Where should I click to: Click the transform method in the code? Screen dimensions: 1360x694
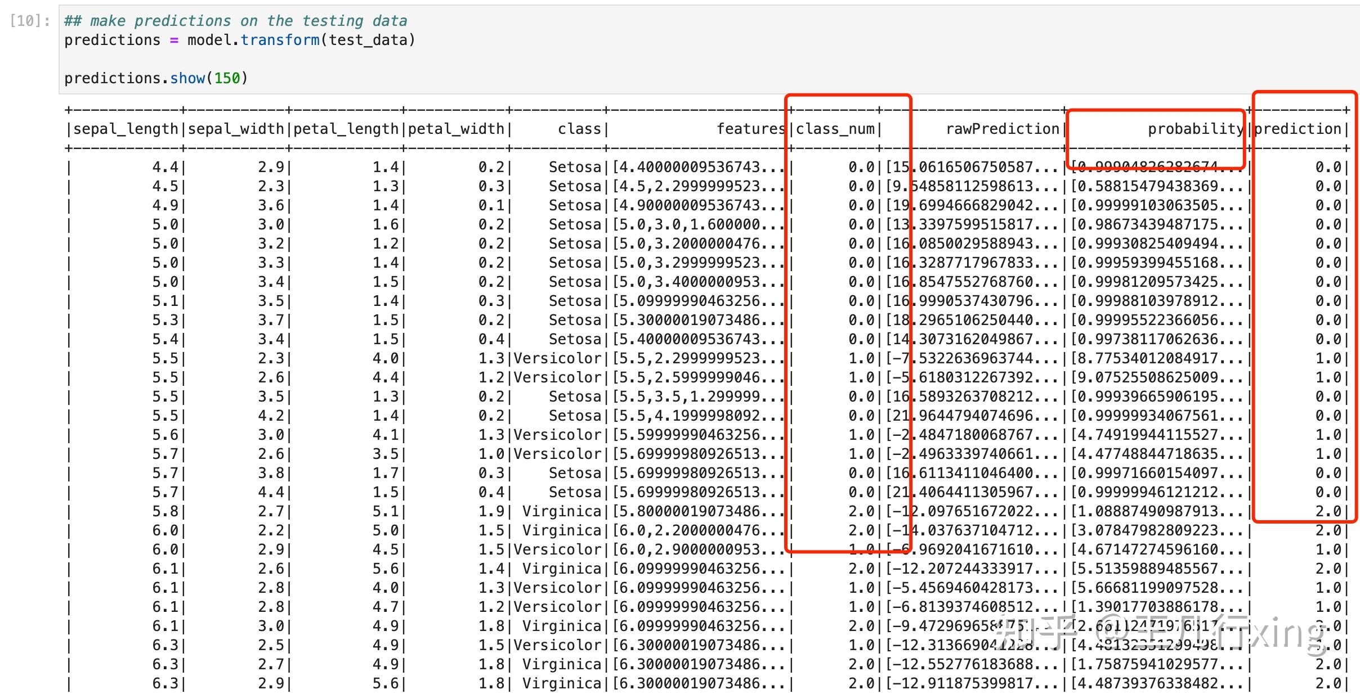click(x=280, y=40)
